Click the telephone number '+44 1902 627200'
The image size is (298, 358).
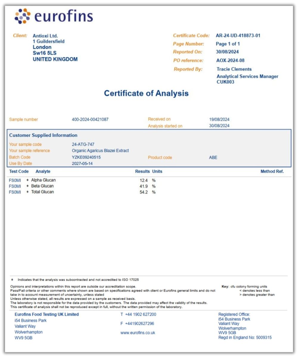[141, 314]
